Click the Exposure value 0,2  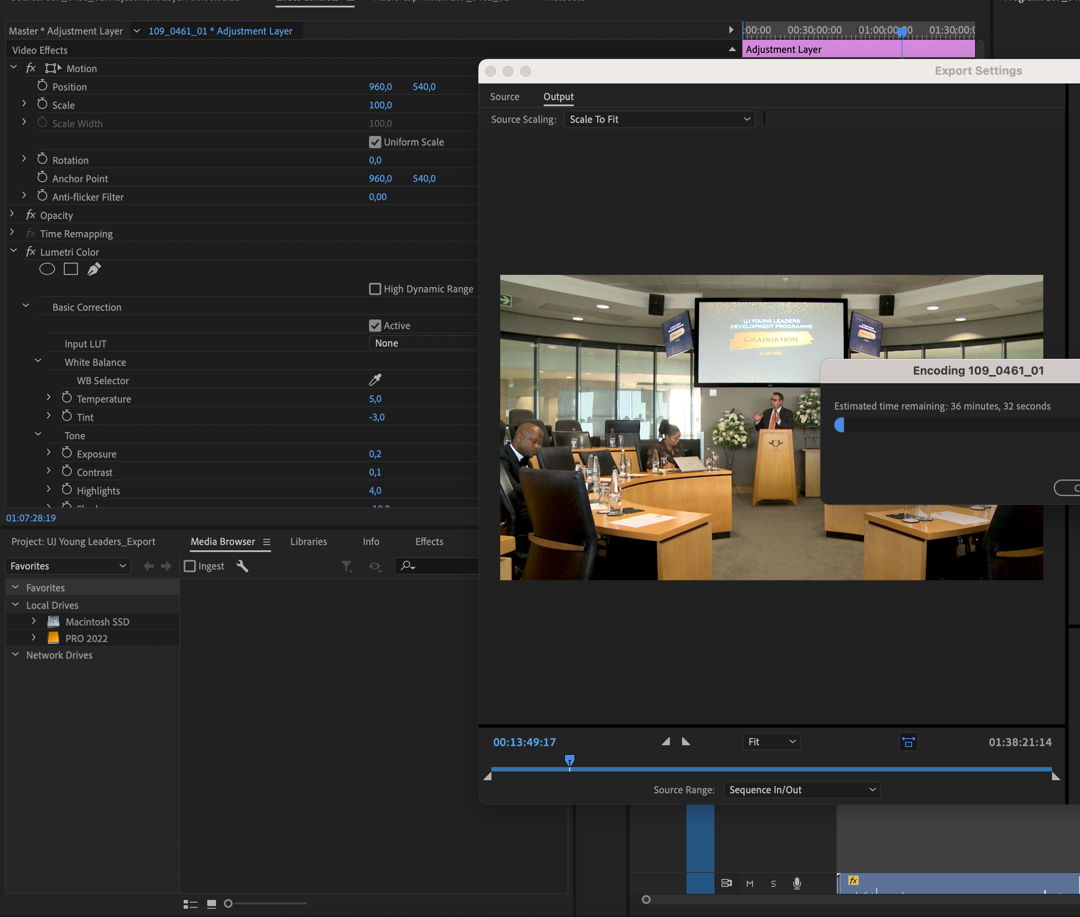375,454
